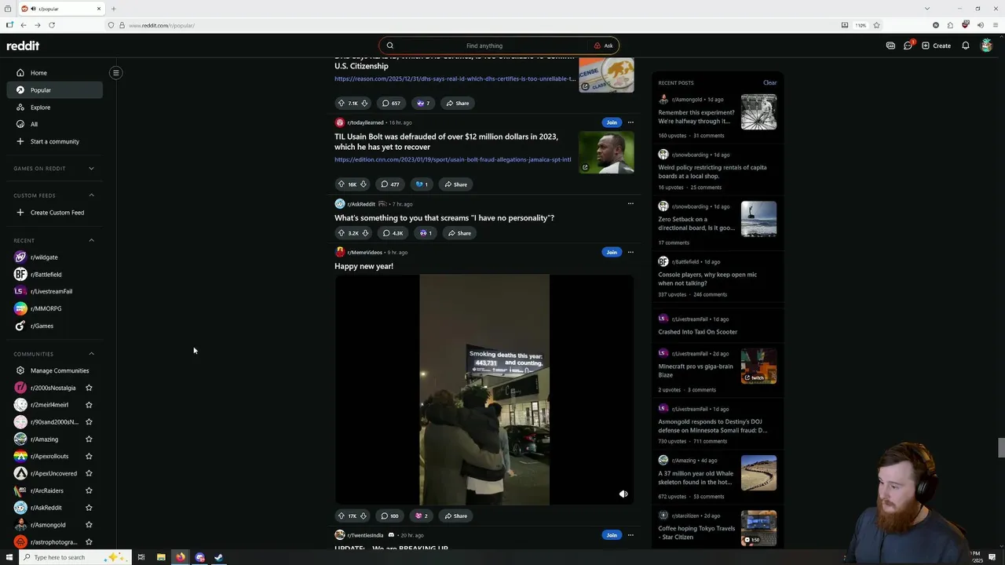Open more options for the r/todayilearned post
Image resolution: width=1005 pixels, height=565 pixels.
pos(630,122)
